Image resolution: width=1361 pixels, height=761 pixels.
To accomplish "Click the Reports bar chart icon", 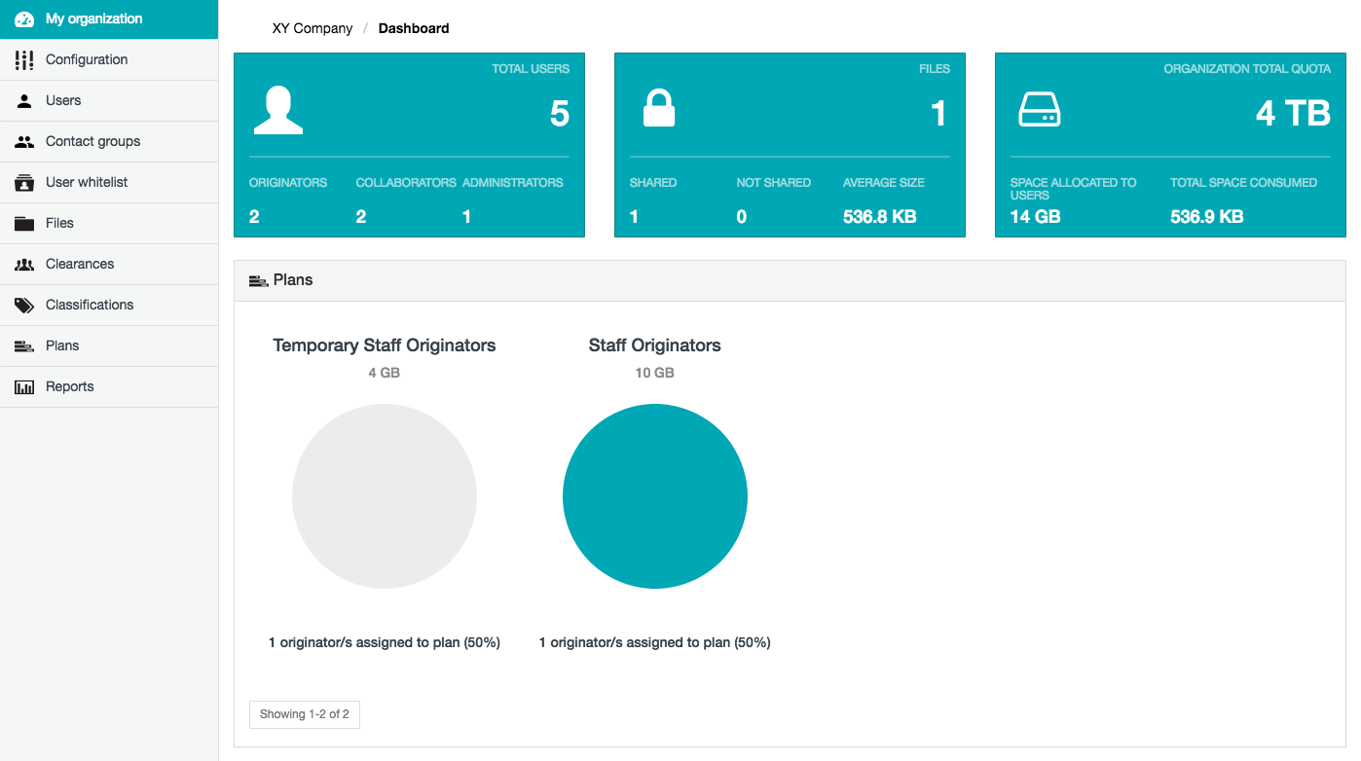I will [24, 387].
